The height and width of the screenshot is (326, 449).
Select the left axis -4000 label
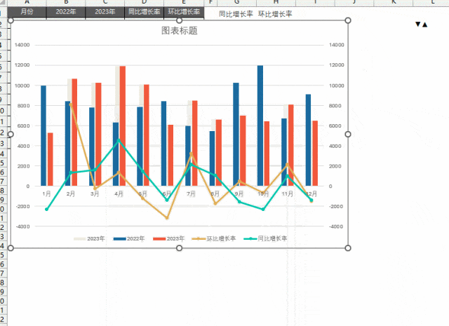point(22,226)
